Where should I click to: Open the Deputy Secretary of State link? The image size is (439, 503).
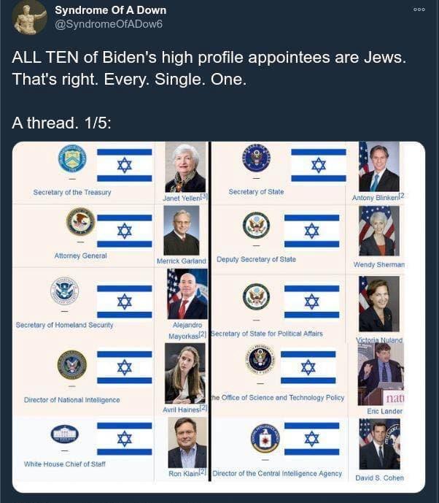256,259
